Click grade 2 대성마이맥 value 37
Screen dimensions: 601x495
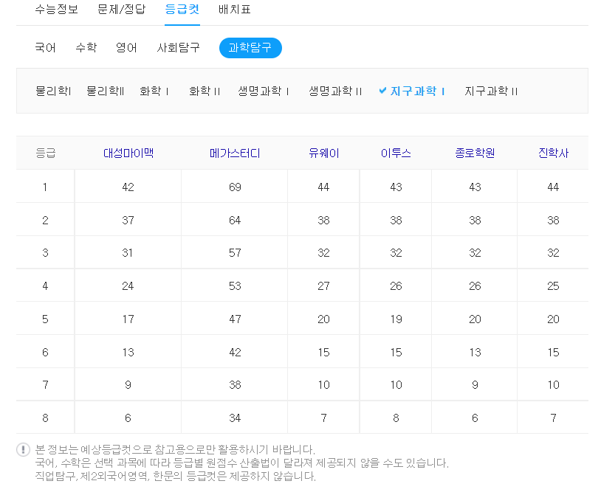click(x=128, y=220)
